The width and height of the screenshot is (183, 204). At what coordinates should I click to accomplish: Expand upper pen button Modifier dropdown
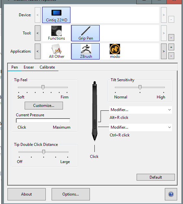click(x=140, y=110)
